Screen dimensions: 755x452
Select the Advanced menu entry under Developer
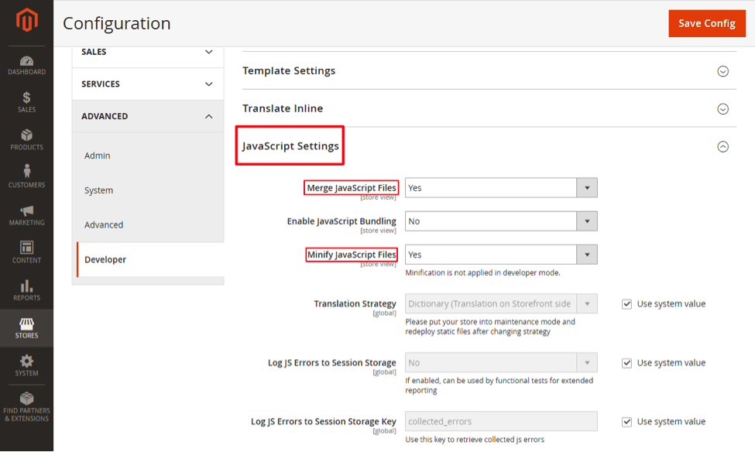tap(102, 224)
